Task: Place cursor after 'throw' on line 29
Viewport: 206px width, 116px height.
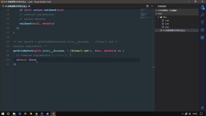Action: tap(36, 60)
